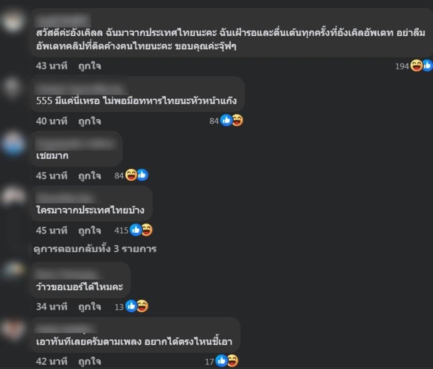Click the laughing emoji on the 194-reaction comment
Screen dimensions: 433x369
[x=416, y=66]
